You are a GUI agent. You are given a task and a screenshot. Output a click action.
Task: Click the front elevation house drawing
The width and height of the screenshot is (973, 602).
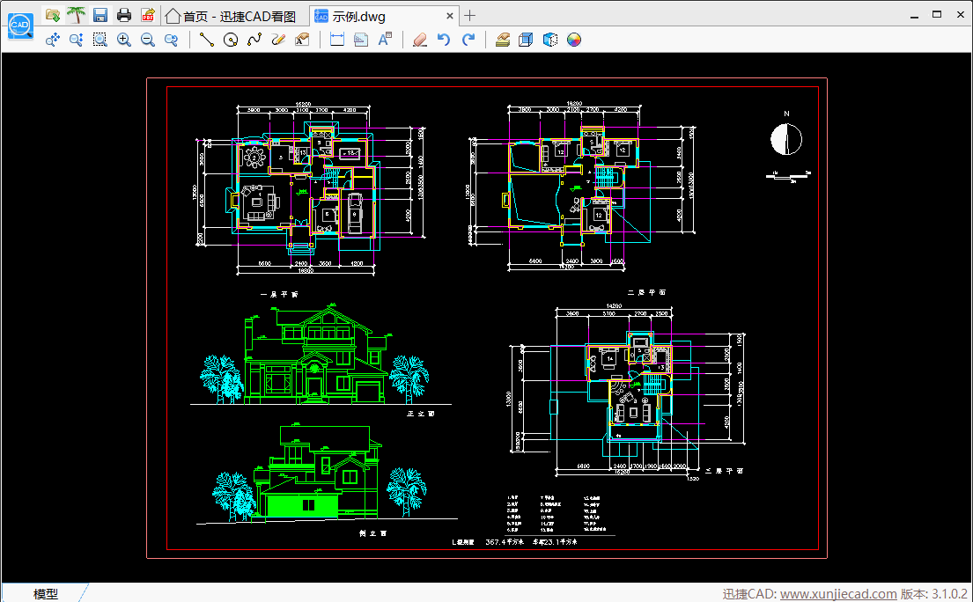coord(315,356)
